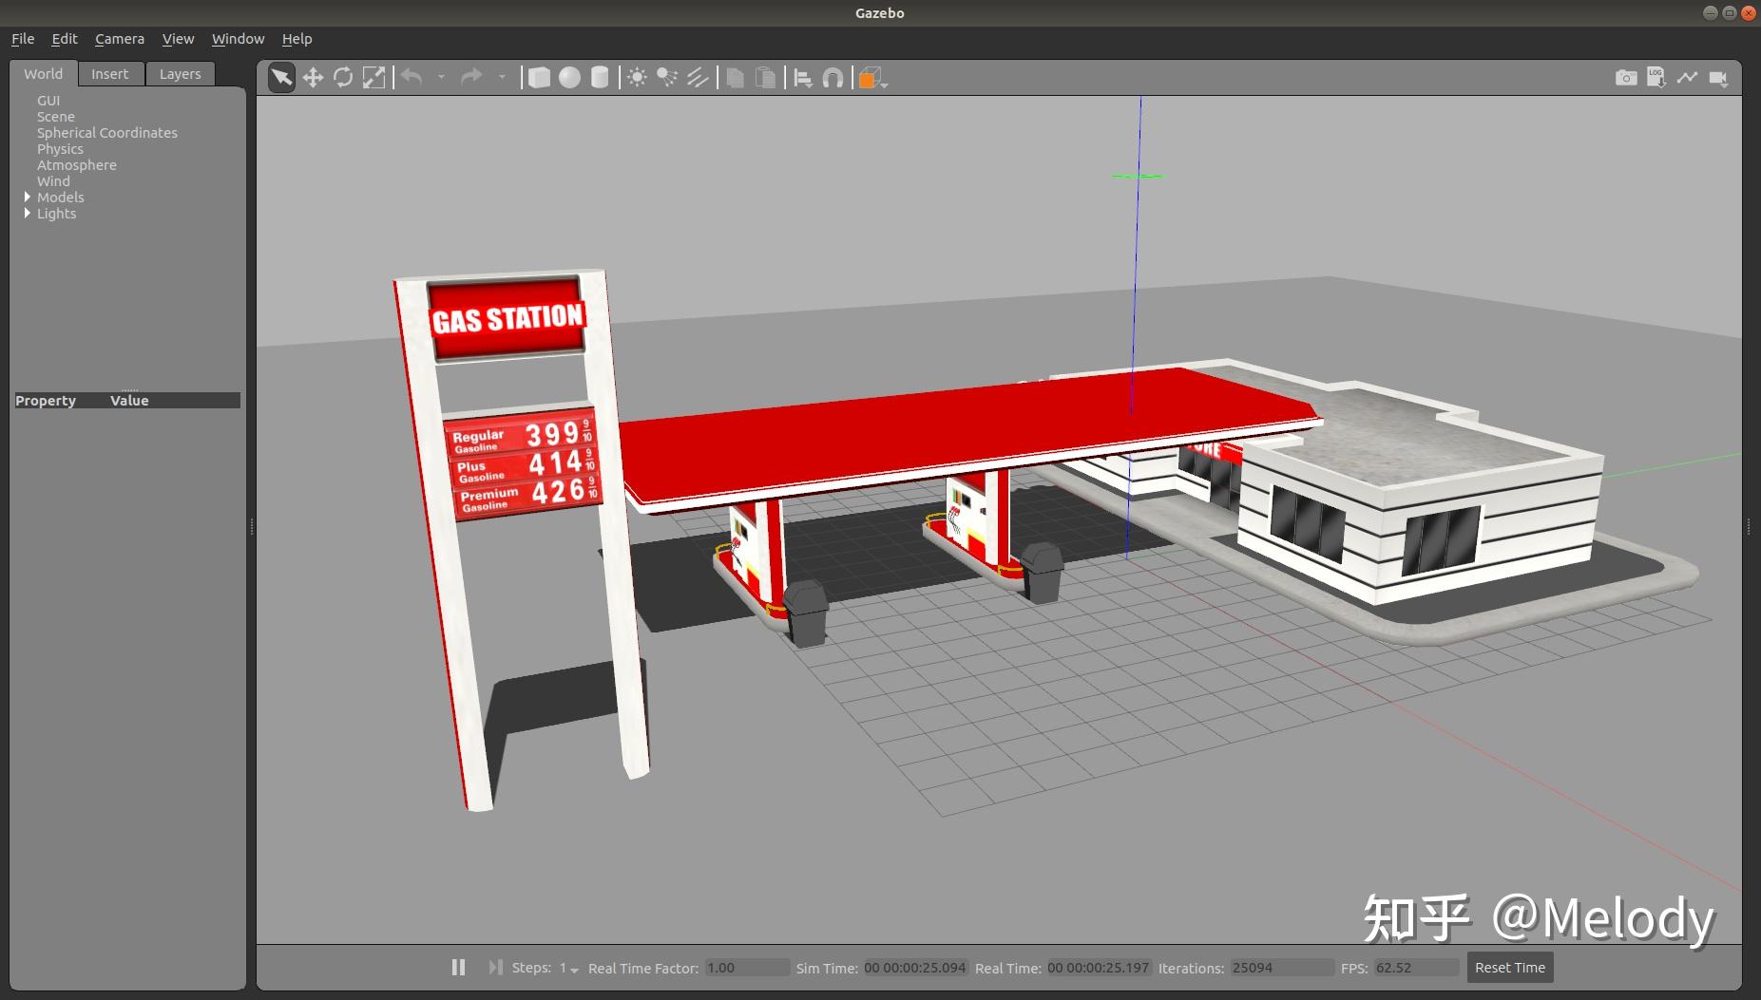1761x1000 pixels.
Task: Insert a box shape from toolbar
Action: coord(539,78)
